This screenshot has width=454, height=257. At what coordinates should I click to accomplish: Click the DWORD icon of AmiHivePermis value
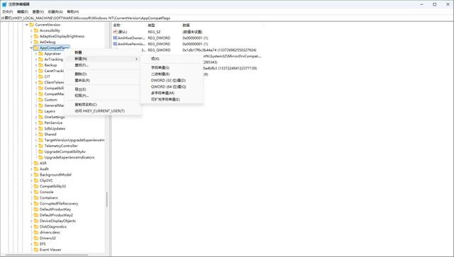pos(115,44)
